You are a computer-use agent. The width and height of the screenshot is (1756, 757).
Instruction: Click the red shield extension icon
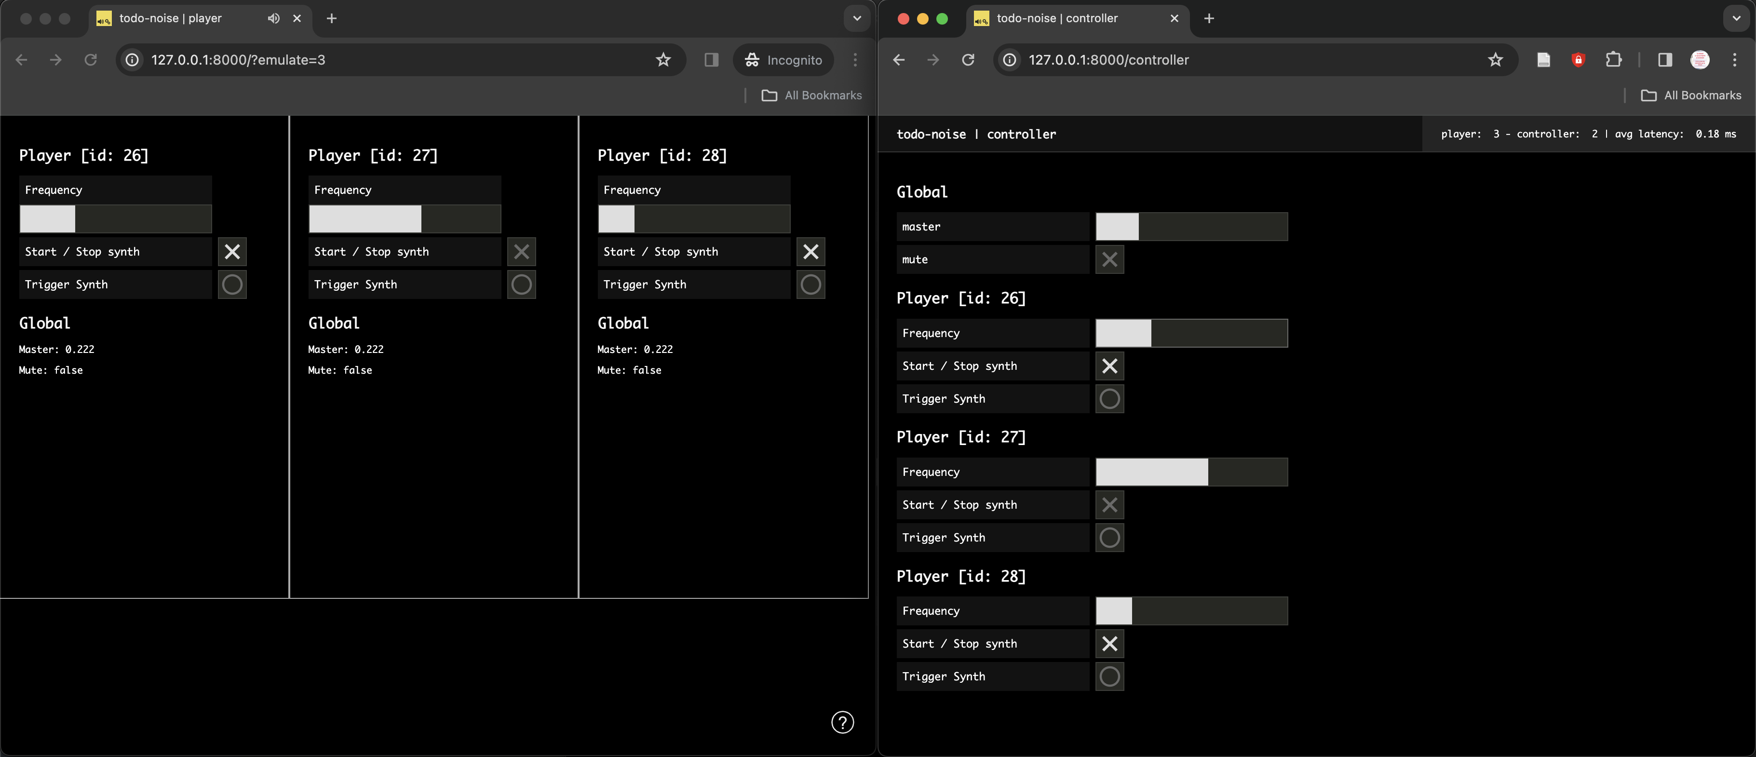pos(1578,60)
